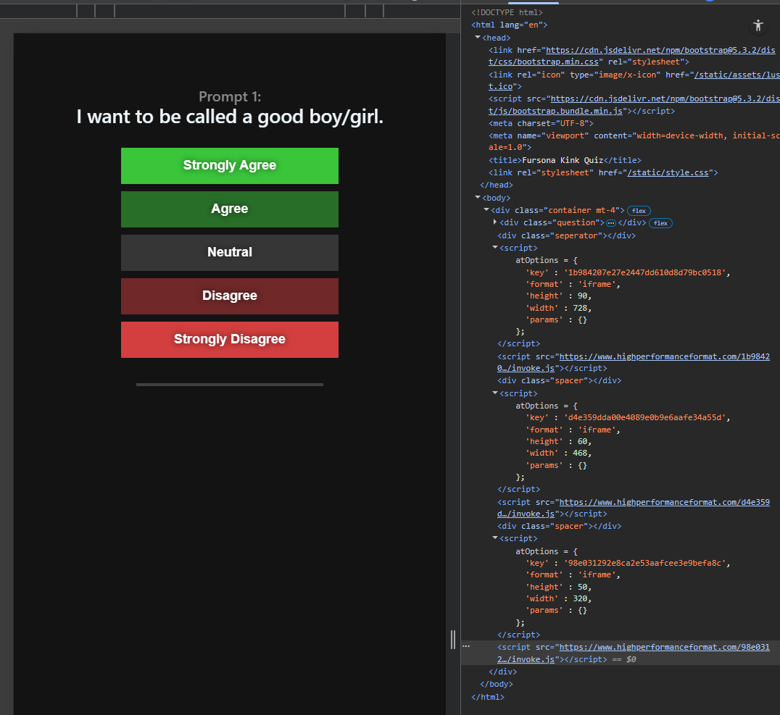Select the Agree answer

click(229, 209)
